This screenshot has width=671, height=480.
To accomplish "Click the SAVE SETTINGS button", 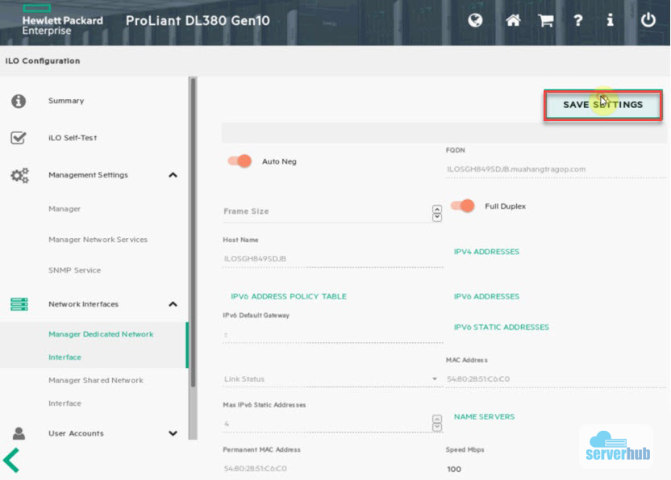I will (x=602, y=104).
